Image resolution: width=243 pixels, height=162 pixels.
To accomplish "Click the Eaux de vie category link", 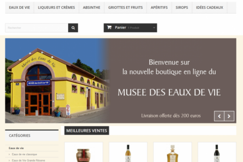I will [x=17, y=148].
